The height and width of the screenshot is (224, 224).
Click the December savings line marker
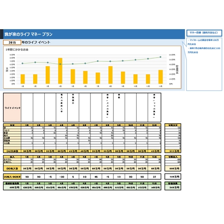click(x=160, y=57)
